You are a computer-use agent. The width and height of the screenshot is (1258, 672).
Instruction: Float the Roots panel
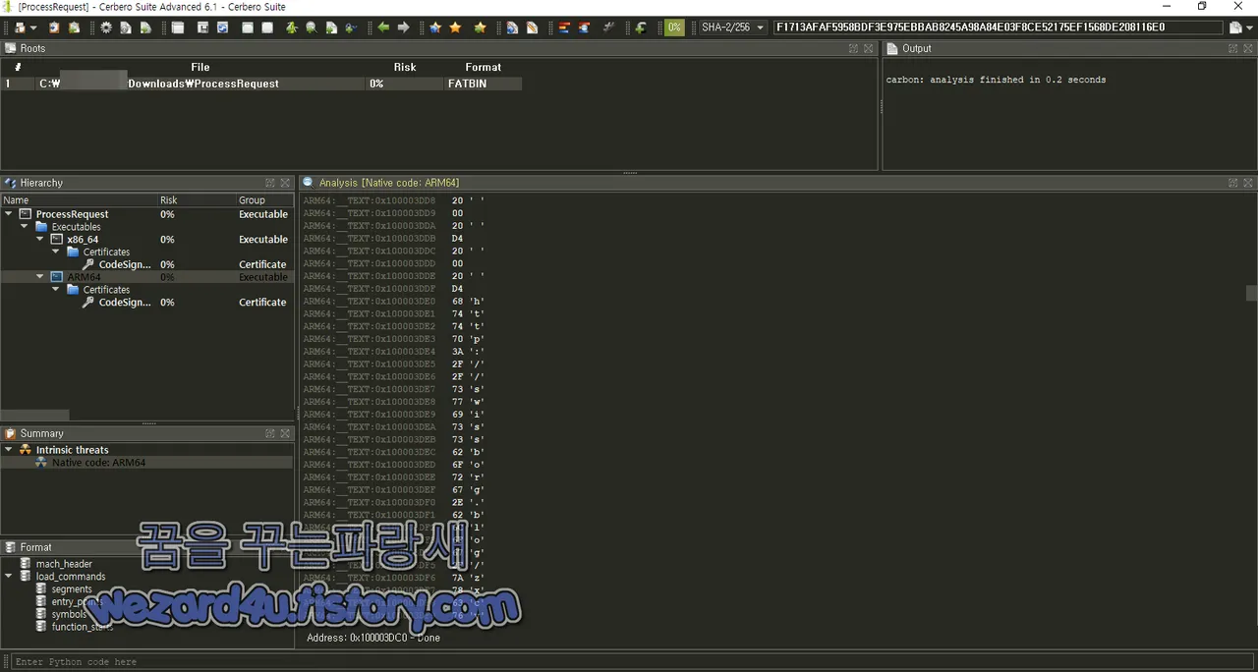click(854, 48)
